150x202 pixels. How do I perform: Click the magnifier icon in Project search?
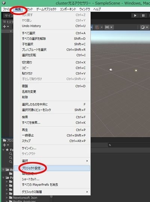click(x=110, y=145)
